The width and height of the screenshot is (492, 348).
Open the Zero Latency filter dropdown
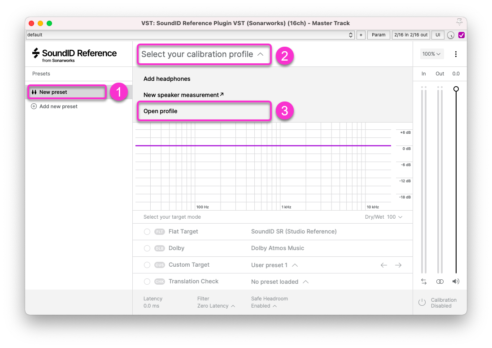click(x=216, y=306)
